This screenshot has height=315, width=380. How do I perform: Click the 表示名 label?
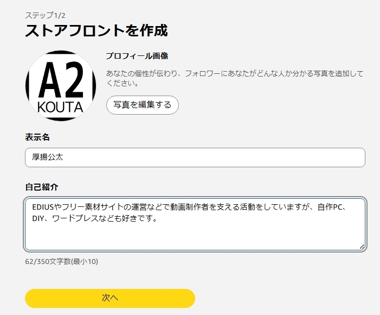click(37, 137)
